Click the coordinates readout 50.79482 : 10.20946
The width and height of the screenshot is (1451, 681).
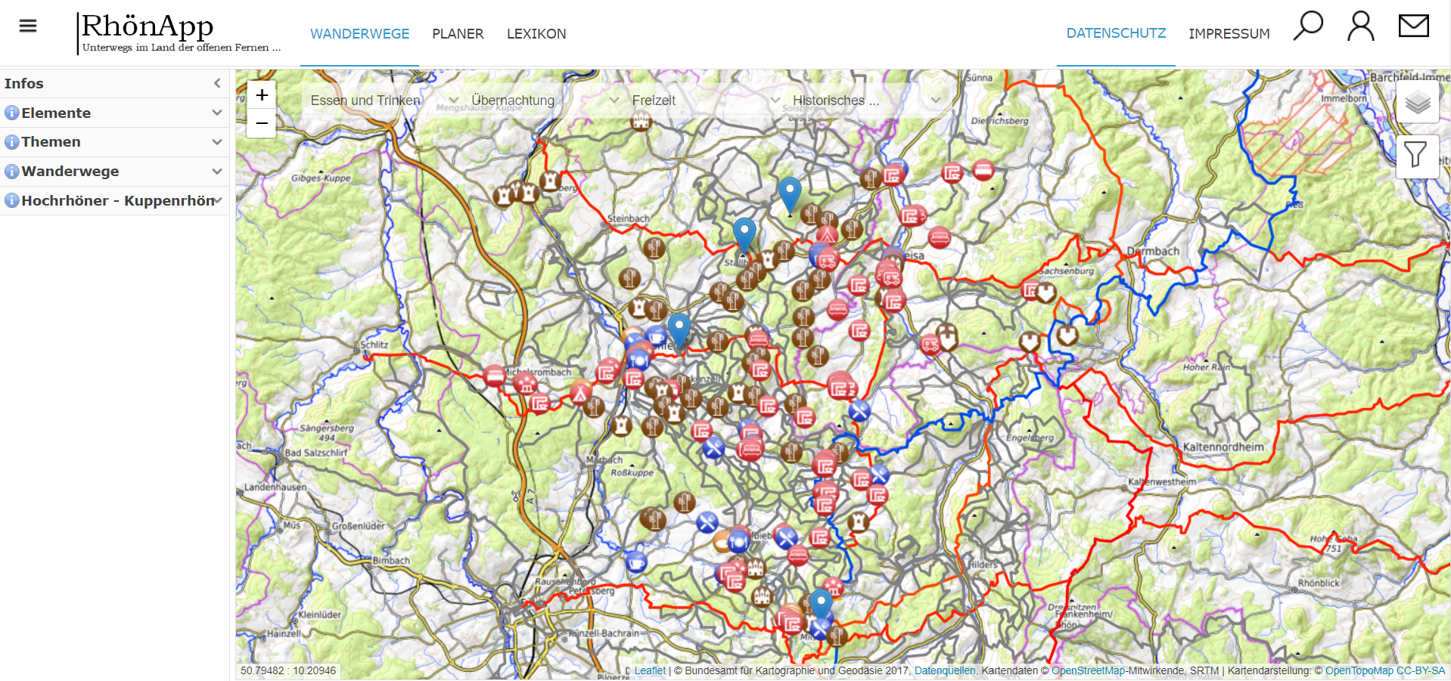pyautogui.click(x=288, y=670)
